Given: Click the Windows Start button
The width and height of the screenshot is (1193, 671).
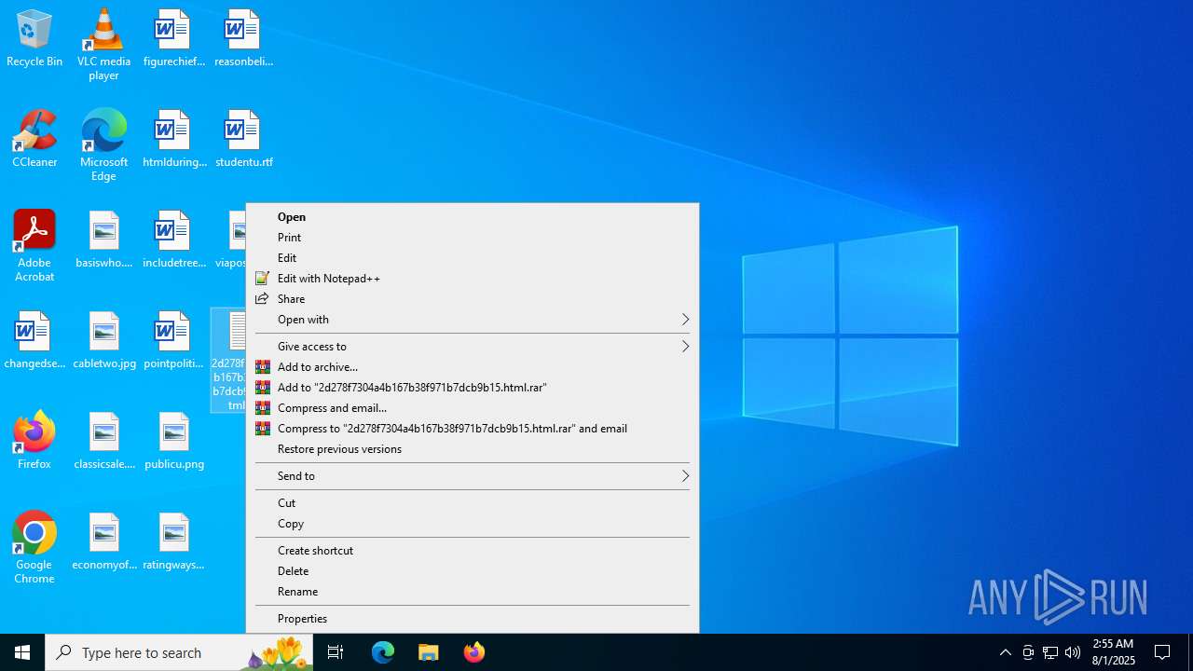Looking at the screenshot, I should [22, 652].
